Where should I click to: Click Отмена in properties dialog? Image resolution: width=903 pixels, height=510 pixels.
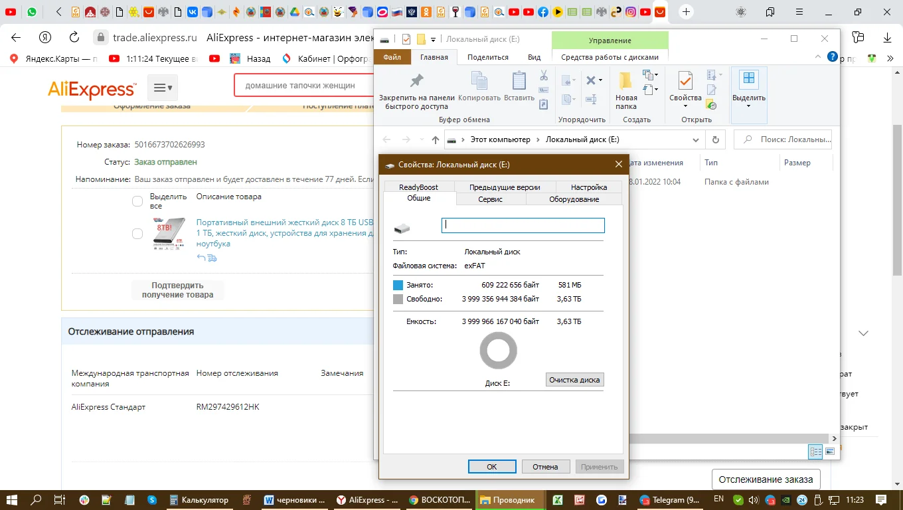pos(545,467)
